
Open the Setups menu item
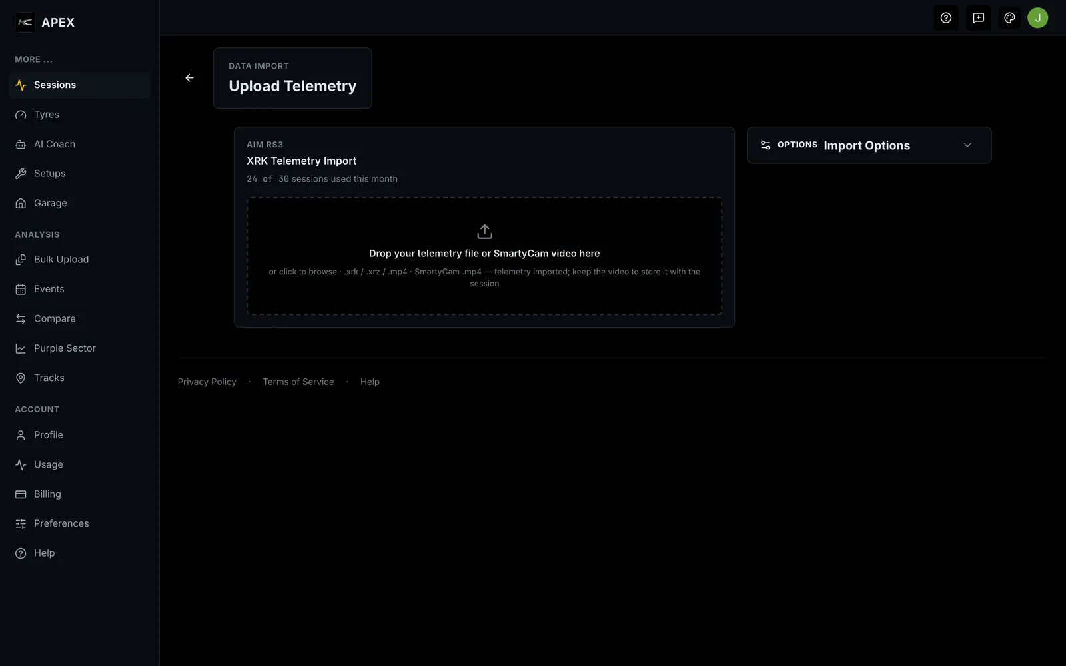pos(80,174)
